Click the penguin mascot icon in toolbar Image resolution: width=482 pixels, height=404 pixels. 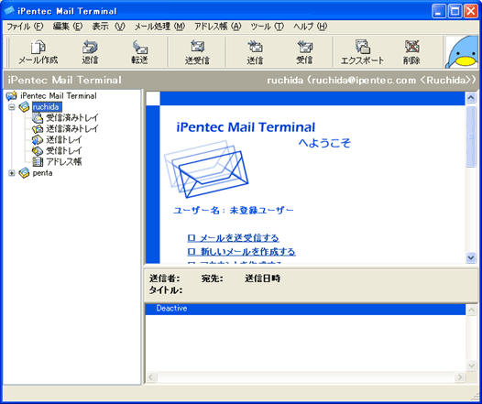[462, 52]
